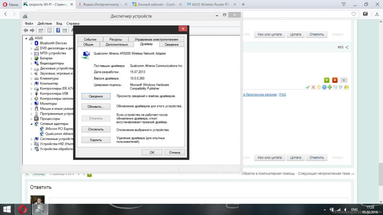Click the Удалить driver button
Viewport: 383px width, 215px height.
pos(96,140)
